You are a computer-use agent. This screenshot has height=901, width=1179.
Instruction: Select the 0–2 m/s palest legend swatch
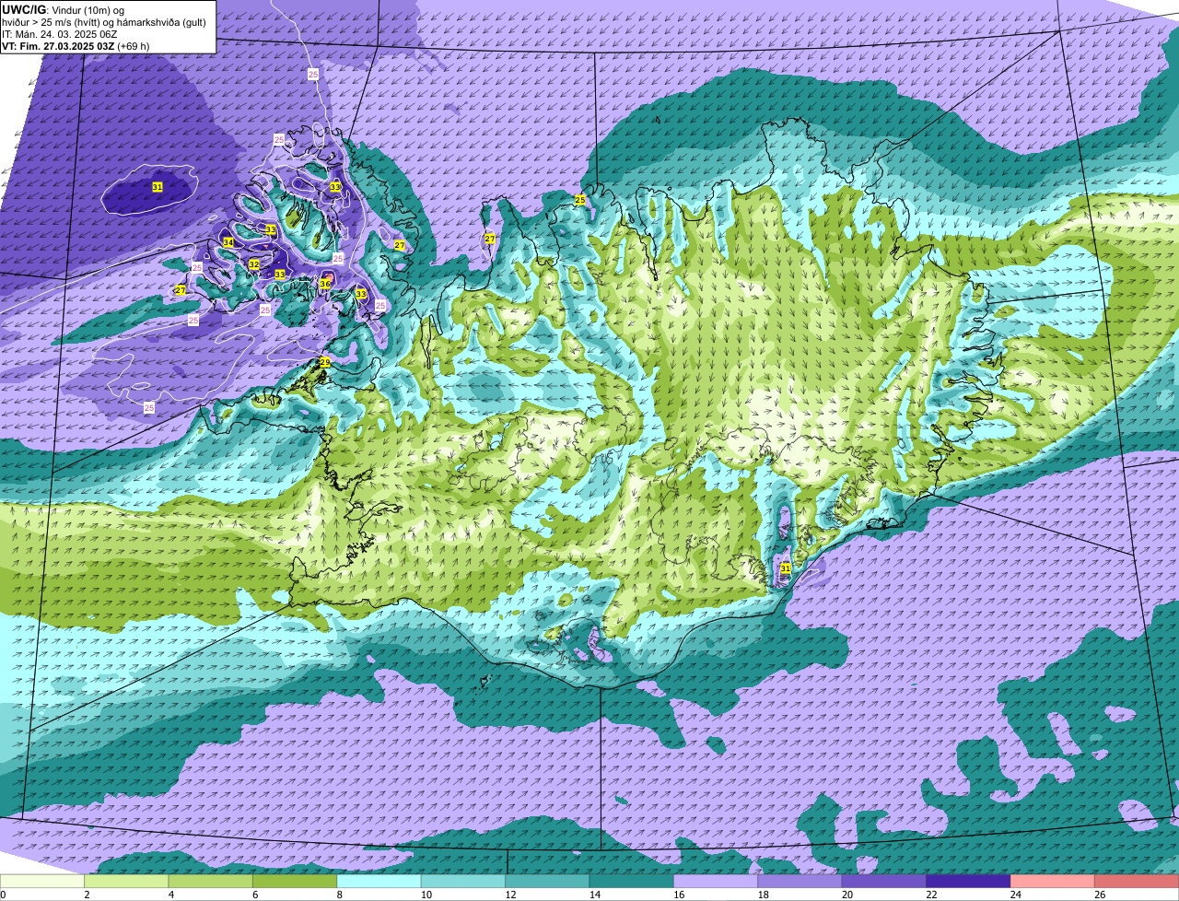pyautogui.click(x=42, y=881)
